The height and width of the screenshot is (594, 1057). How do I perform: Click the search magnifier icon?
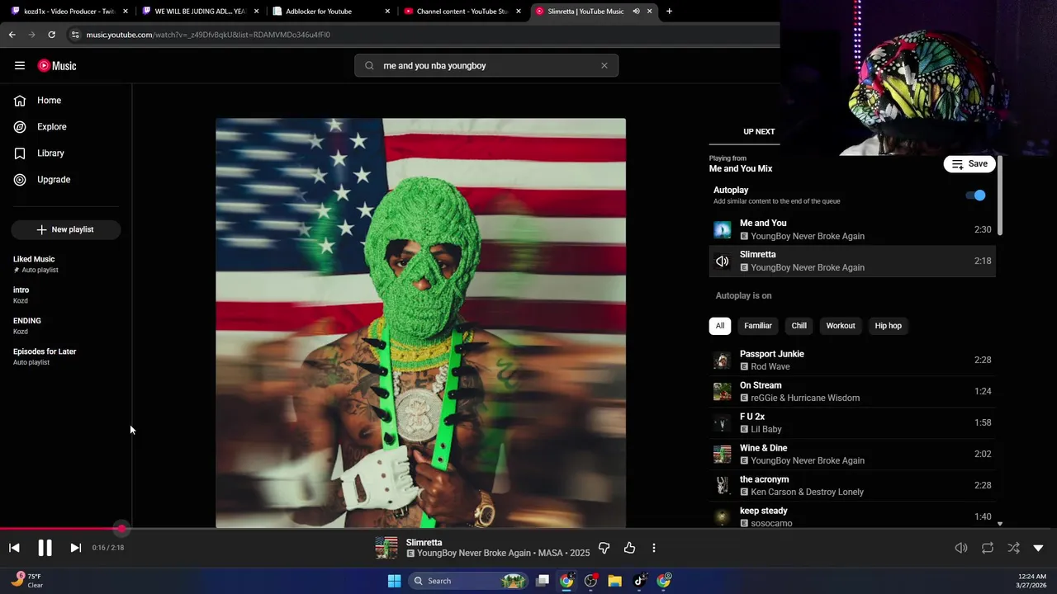pyautogui.click(x=369, y=66)
